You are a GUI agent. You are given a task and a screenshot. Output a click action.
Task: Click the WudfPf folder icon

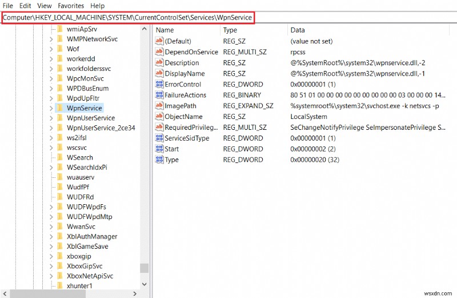60,187
